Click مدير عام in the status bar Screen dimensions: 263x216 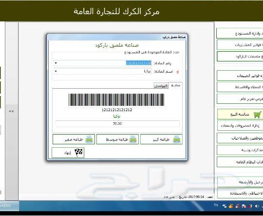pyautogui.click(x=169, y=197)
